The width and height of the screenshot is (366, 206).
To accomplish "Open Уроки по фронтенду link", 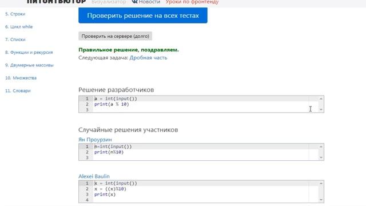I will (x=192, y=2).
